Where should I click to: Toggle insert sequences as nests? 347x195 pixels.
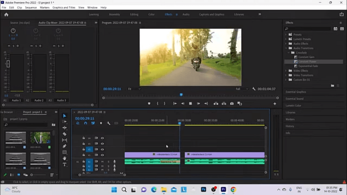[x=78, y=123]
